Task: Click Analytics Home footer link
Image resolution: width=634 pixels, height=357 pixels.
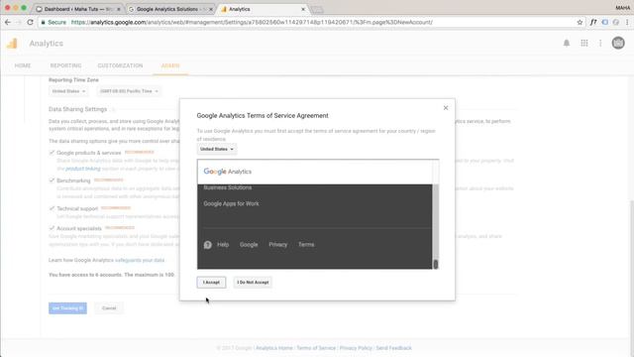Action: point(274,348)
